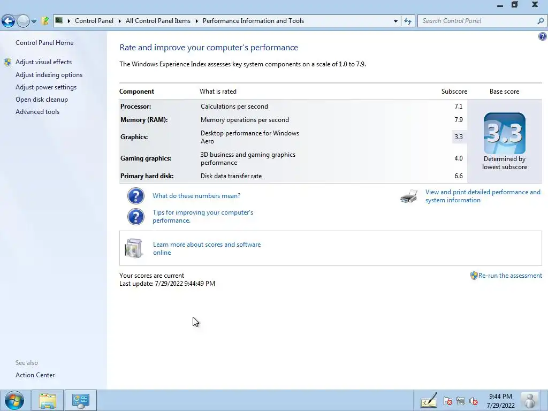This screenshot has height=411, width=548.
Task: Refresh the Control Panel page
Action: tap(408, 21)
